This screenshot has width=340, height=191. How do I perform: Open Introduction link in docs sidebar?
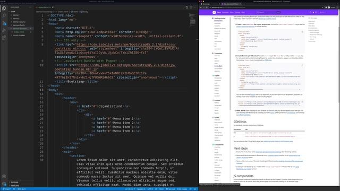click(x=218, y=21)
